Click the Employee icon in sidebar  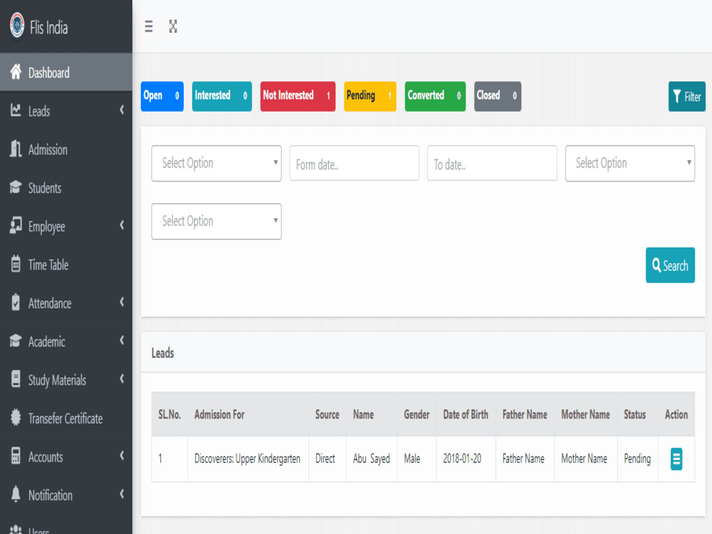[16, 225]
